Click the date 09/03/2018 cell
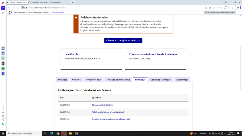Viewport: 242px width, 136px height. (x=65, y=105)
